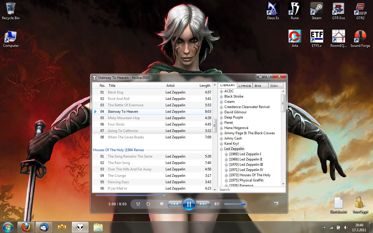373x233 pixels.
Task: Expand the ACDC library node
Action: 221,91
